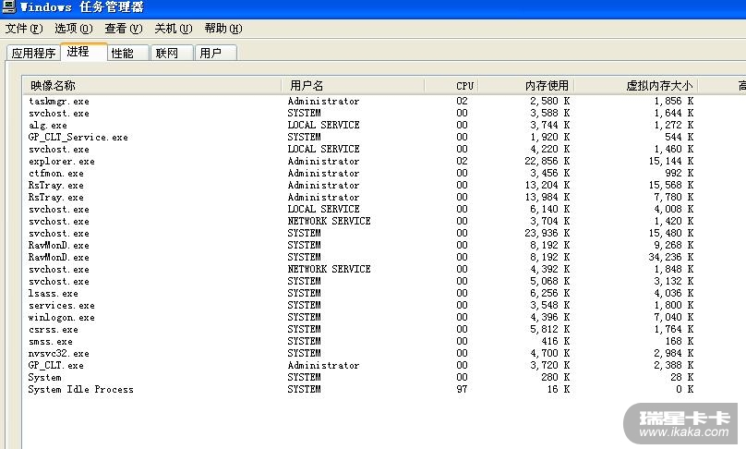Select the System Idle Process row
This screenshot has height=449, width=746.
pos(80,390)
